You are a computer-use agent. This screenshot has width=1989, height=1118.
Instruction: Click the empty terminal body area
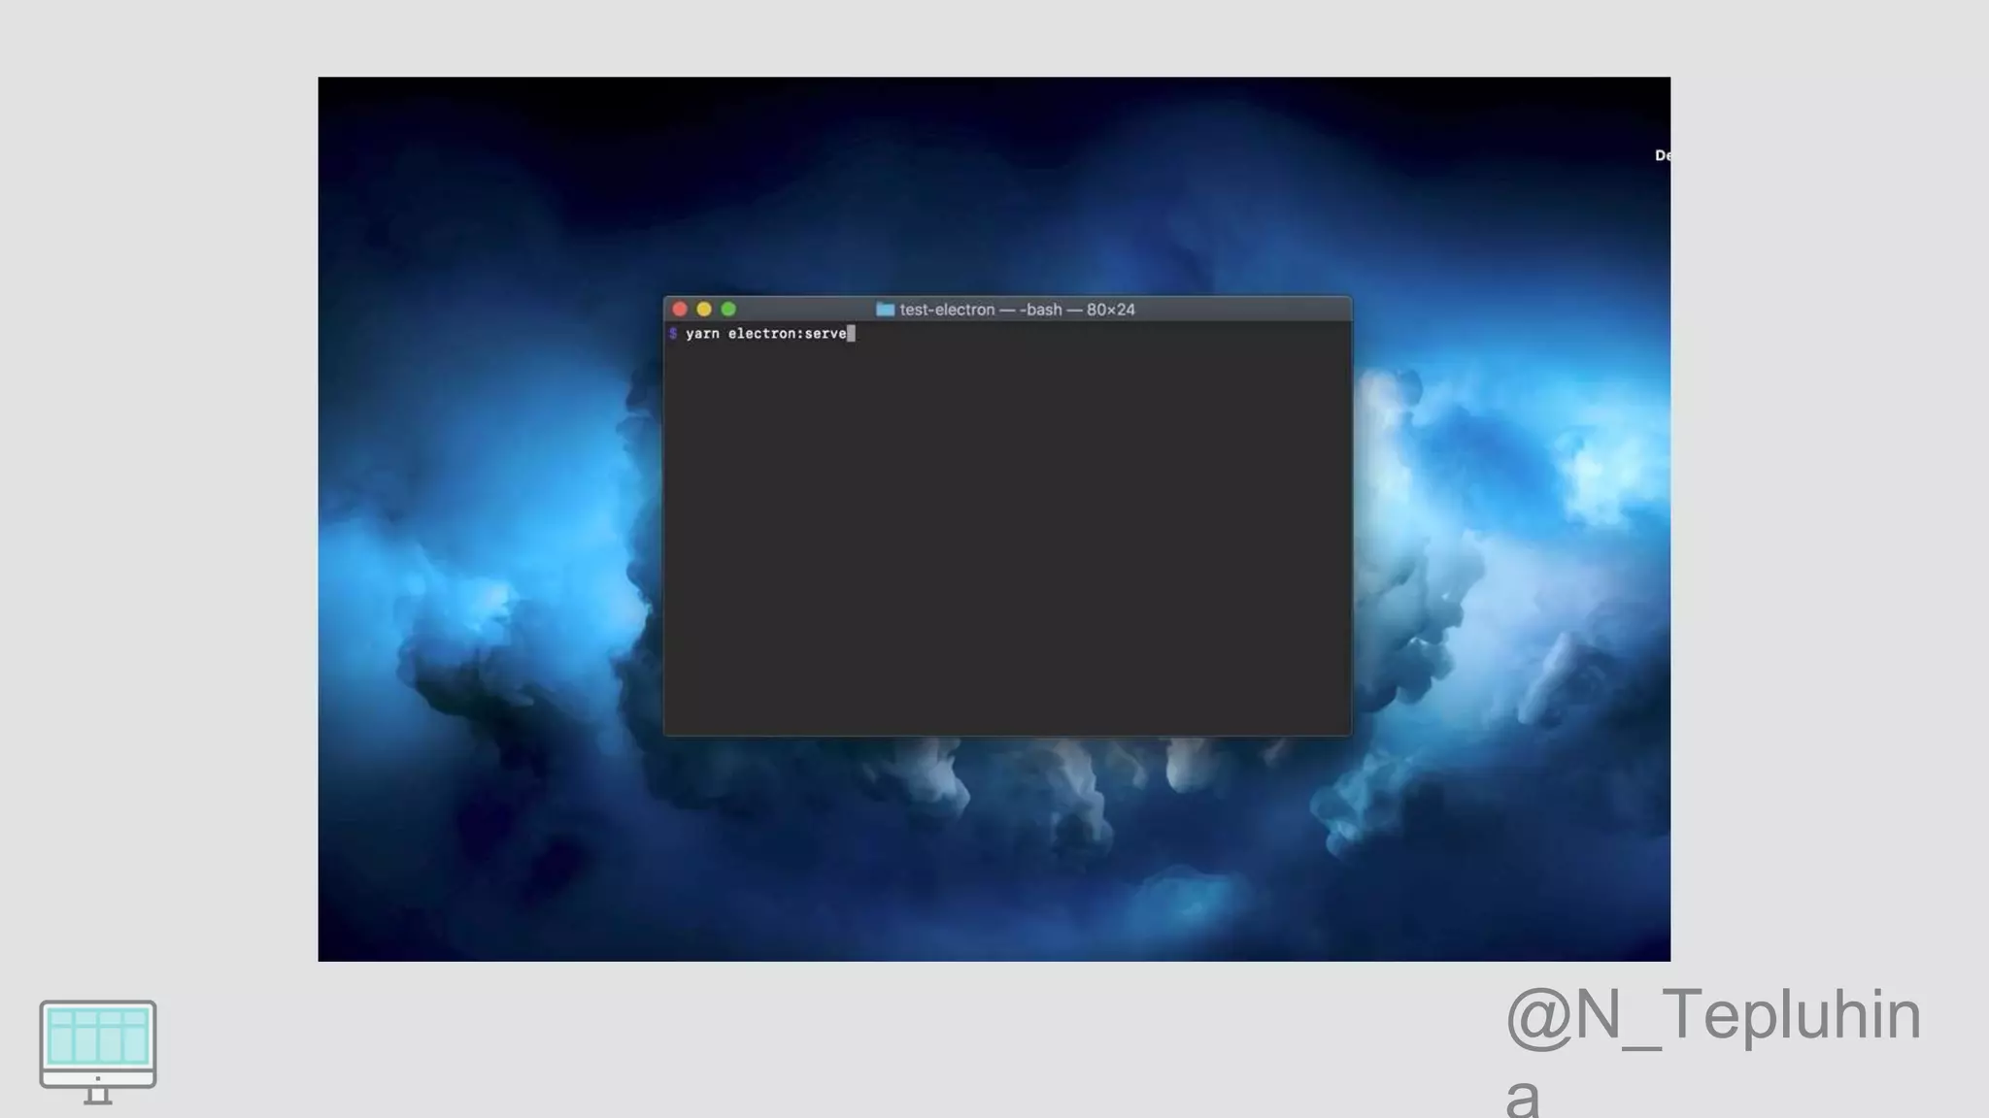click(x=1006, y=543)
